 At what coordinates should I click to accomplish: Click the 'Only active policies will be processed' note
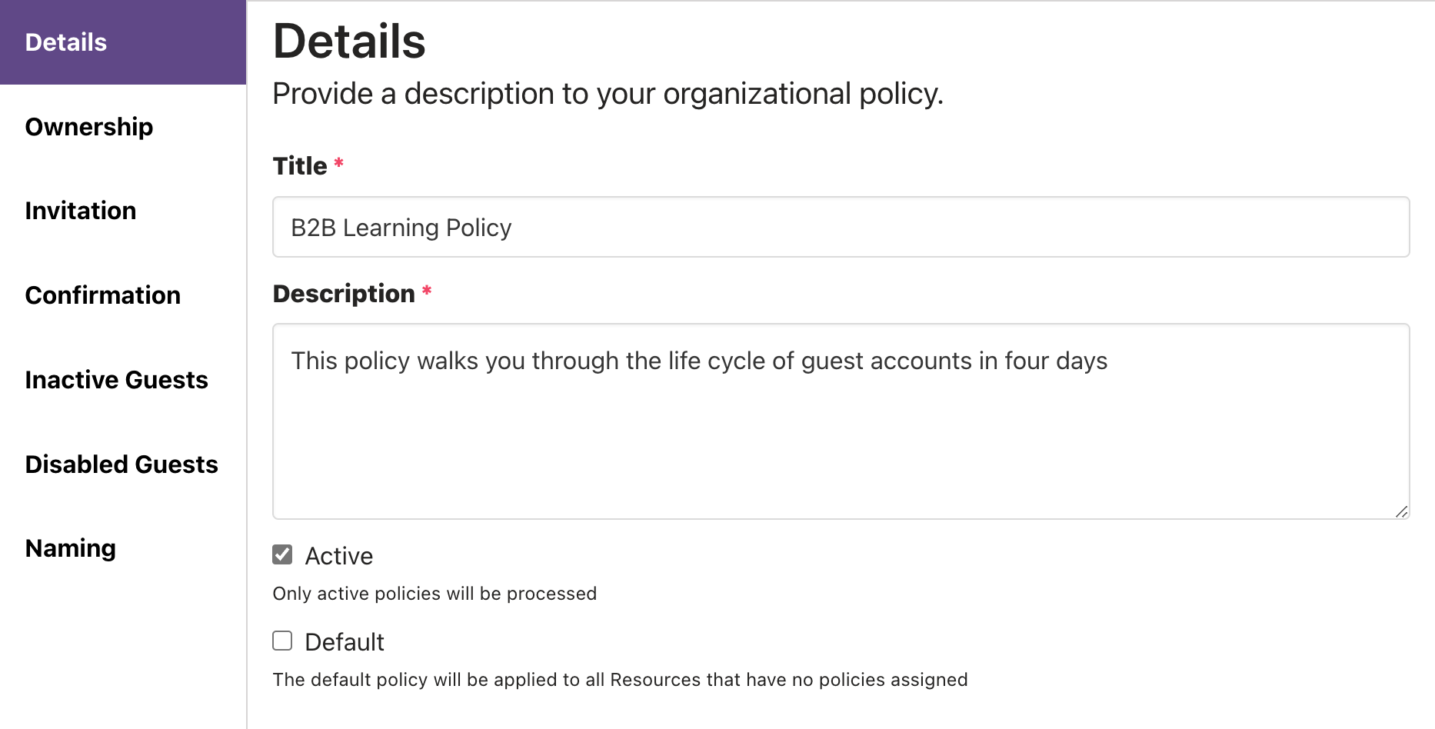point(434,593)
